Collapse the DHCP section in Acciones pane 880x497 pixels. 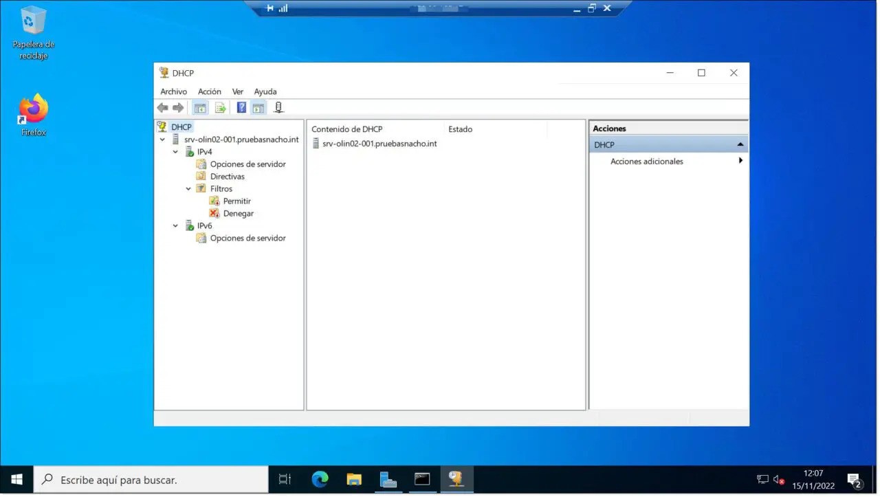[x=740, y=145]
